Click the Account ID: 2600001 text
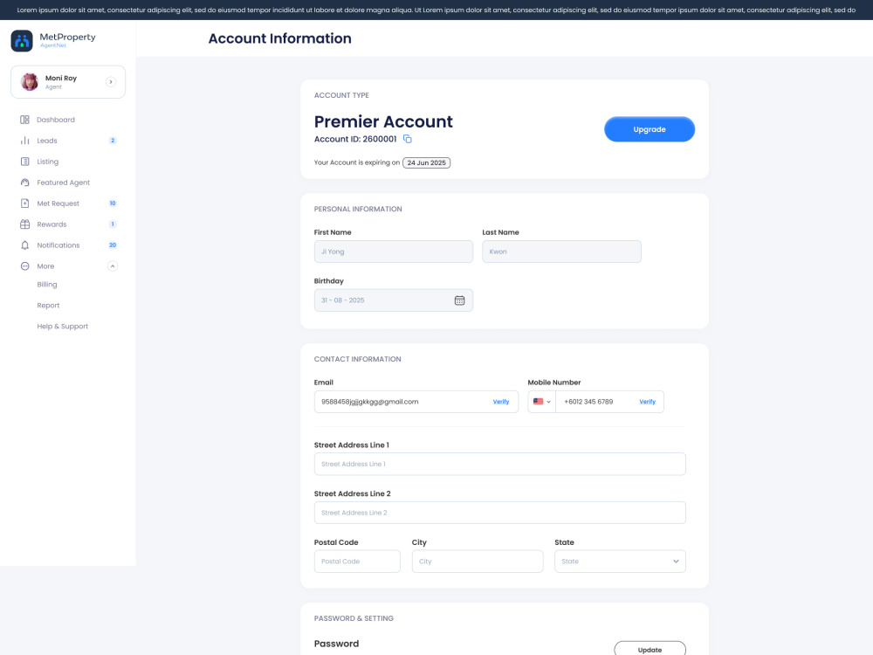Image resolution: width=873 pixels, height=655 pixels. 355,139
